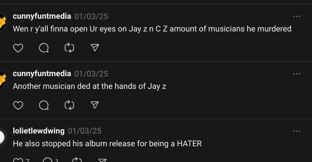312x162 pixels.
Task: Open lolietlewdwing's profile
Action: (x=38, y=131)
